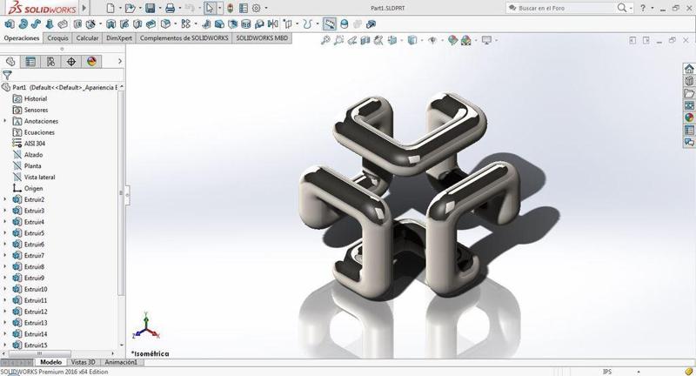Click the IPS unit system in status bar

tap(606, 372)
